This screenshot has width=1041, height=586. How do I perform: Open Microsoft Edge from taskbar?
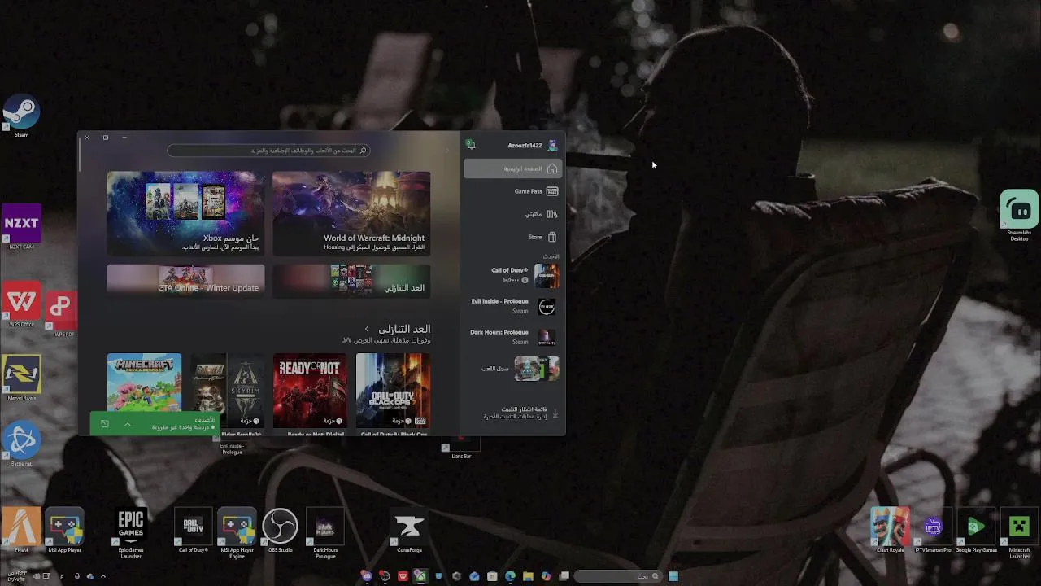pyautogui.click(x=510, y=576)
